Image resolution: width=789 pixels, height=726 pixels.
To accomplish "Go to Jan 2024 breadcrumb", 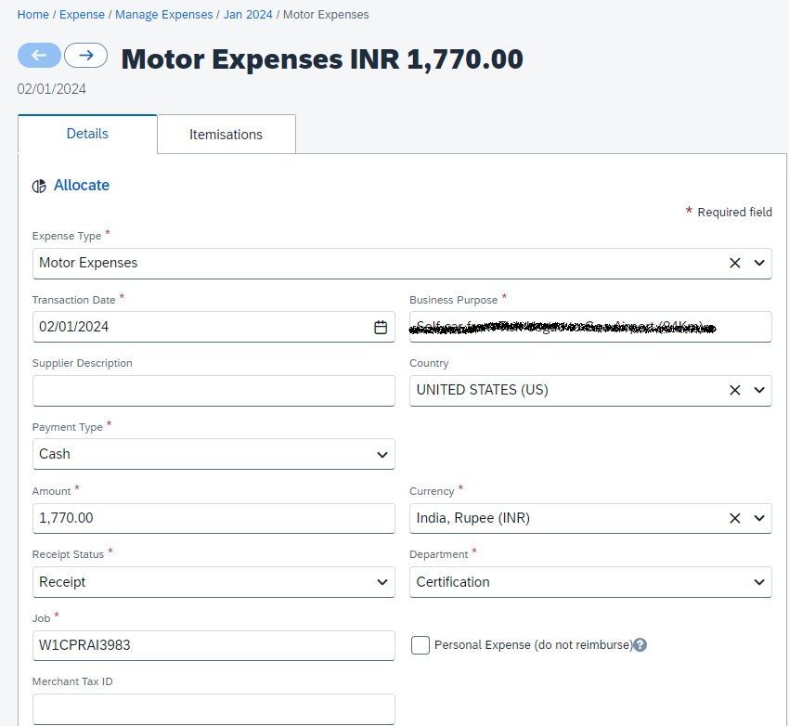I will [248, 15].
